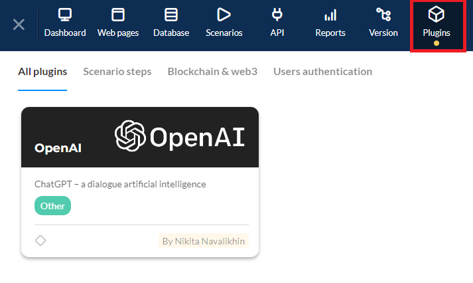Click the API plug icon

click(x=277, y=15)
